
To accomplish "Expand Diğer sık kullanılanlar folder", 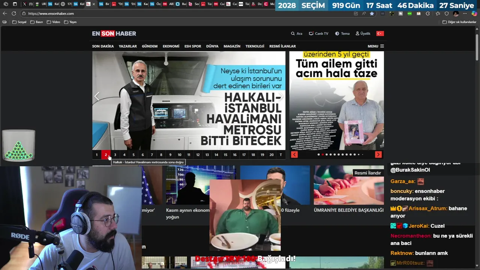I will 459,22.
